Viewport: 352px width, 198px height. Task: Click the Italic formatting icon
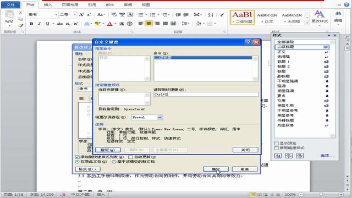[x=39, y=24]
